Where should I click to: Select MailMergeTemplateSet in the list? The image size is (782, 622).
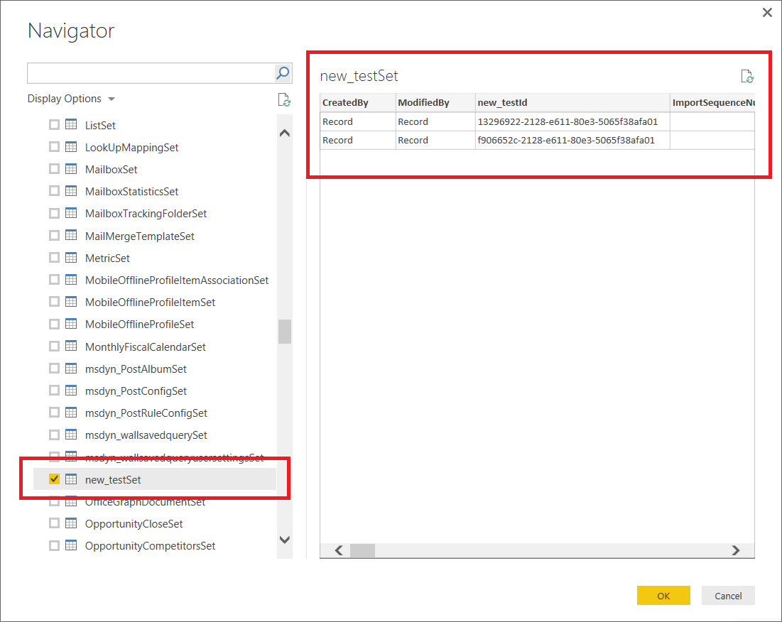[139, 236]
